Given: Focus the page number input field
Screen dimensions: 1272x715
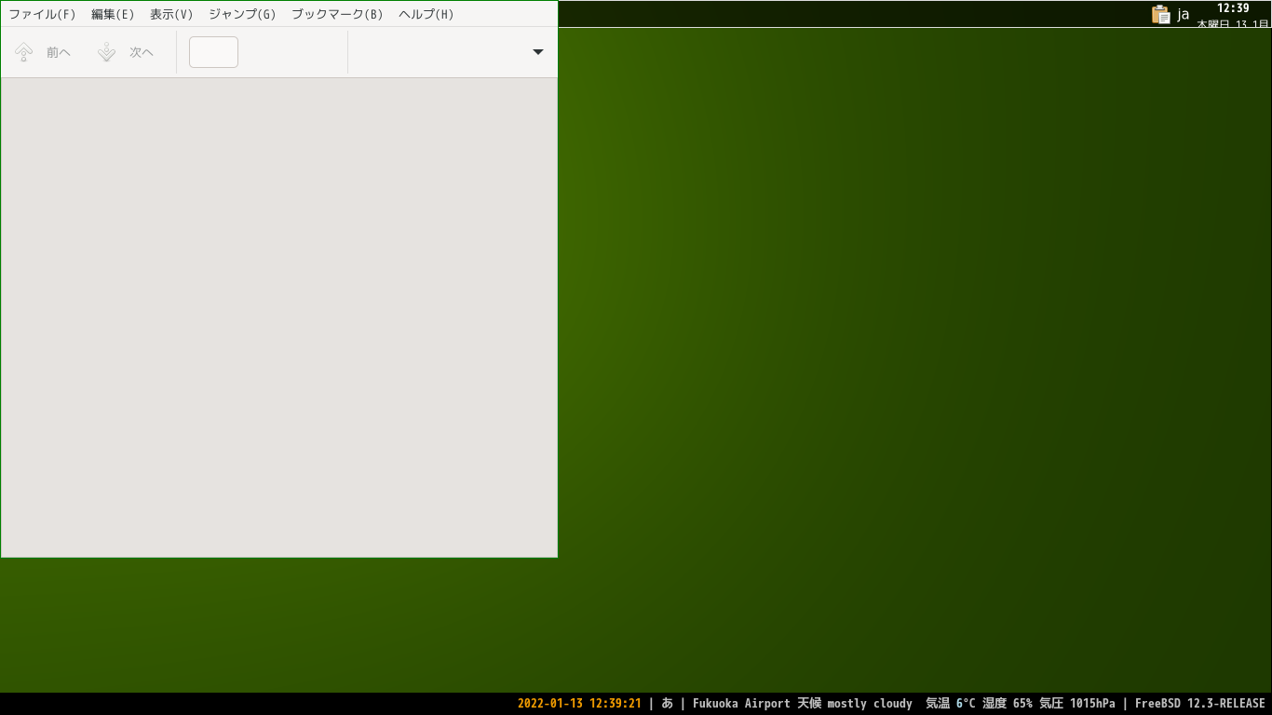Looking at the screenshot, I should tap(213, 52).
